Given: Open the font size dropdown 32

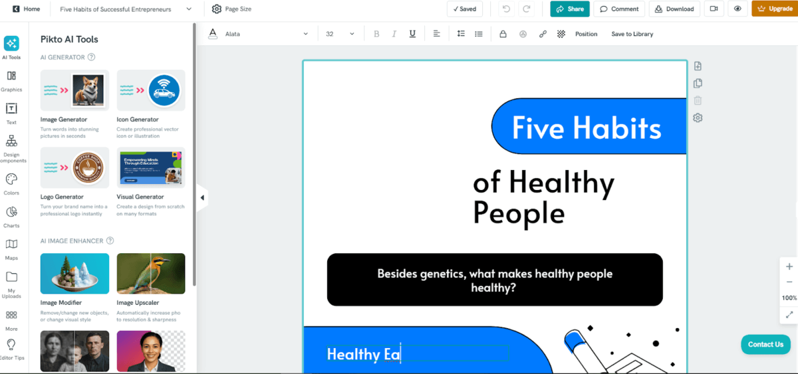Looking at the screenshot, I should (342, 34).
